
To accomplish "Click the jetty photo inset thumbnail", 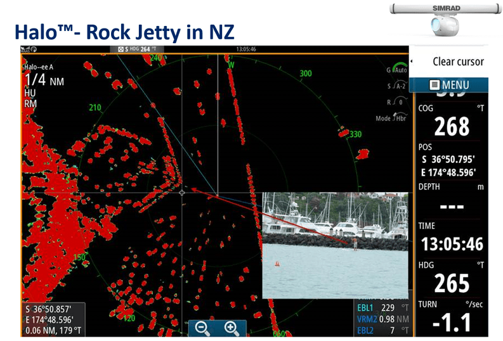I will [335, 245].
